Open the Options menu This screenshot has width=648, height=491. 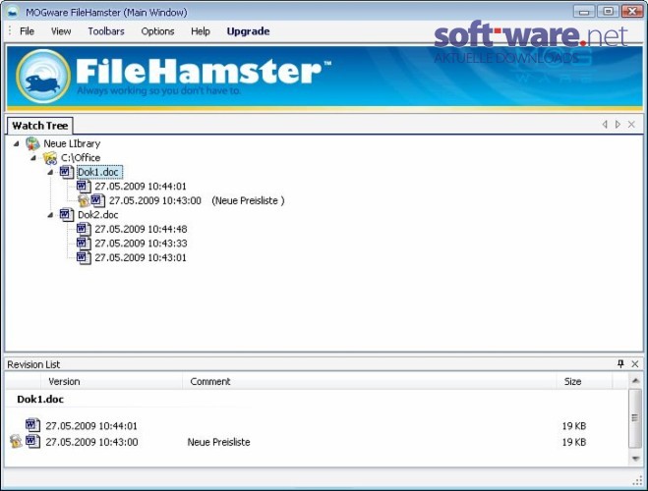157,31
